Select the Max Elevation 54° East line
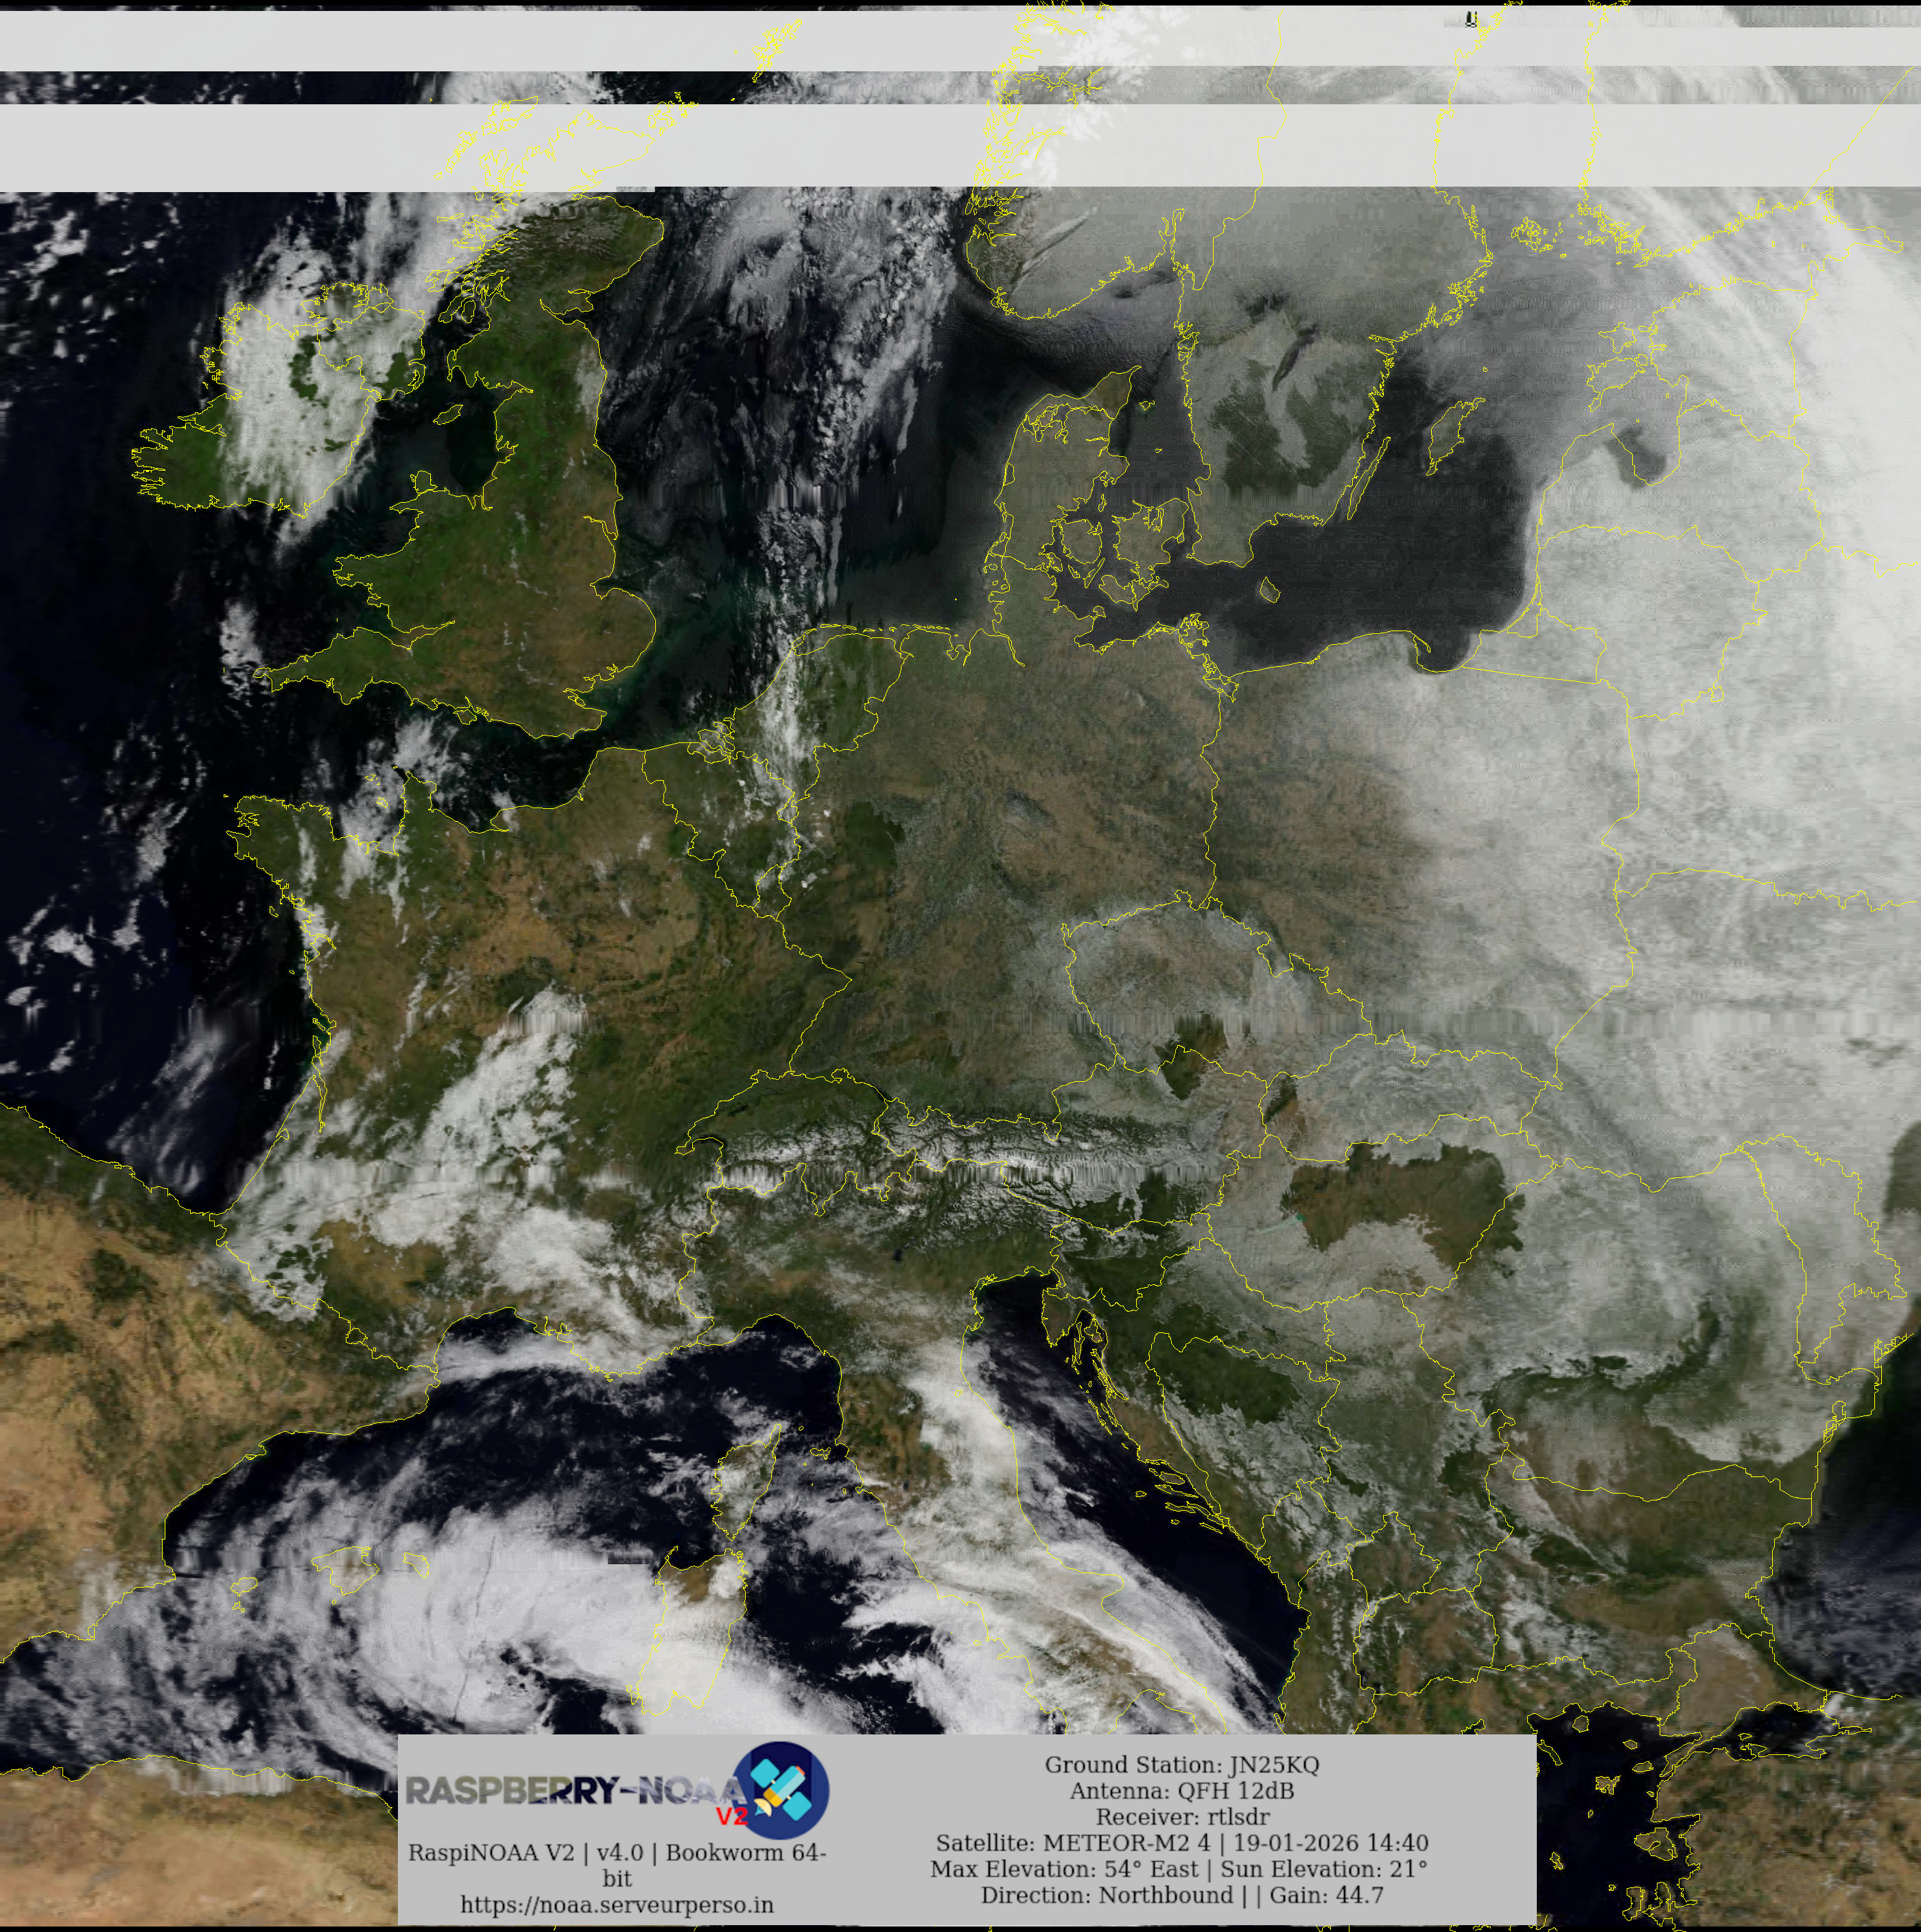 (1178, 1869)
